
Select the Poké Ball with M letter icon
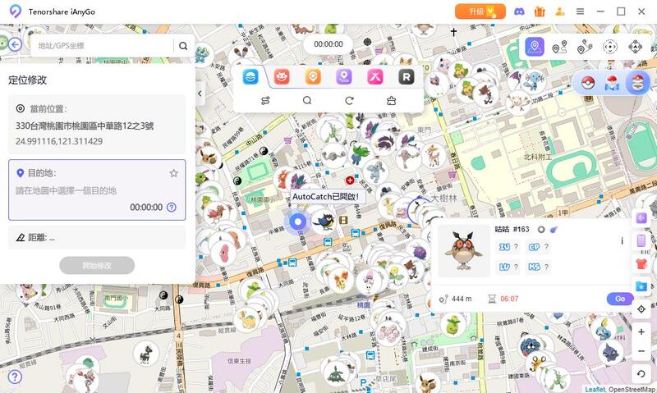point(612,83)
